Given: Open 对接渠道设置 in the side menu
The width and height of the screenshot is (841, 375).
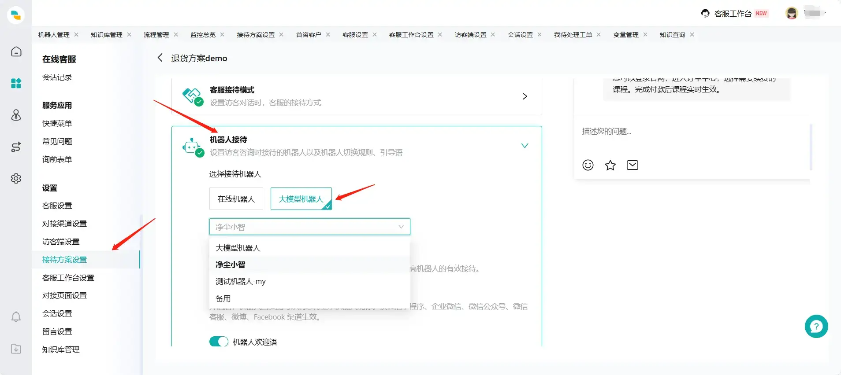Looking at the screenshot, I should point(65,224).
